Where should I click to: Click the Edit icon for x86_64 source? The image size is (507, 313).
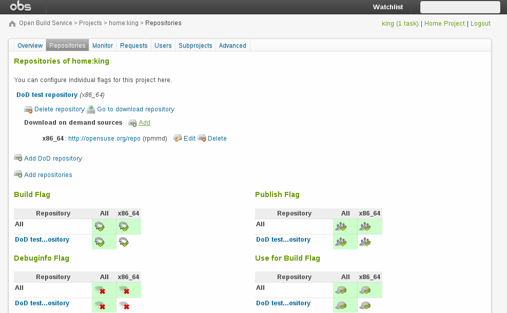[178, 138]
